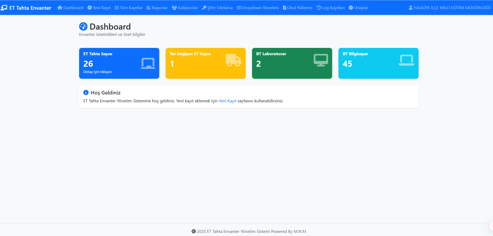Click the laptop icon on BT Bilgisayar card
This screenshot has width=493, height=236.
point(406,60)
